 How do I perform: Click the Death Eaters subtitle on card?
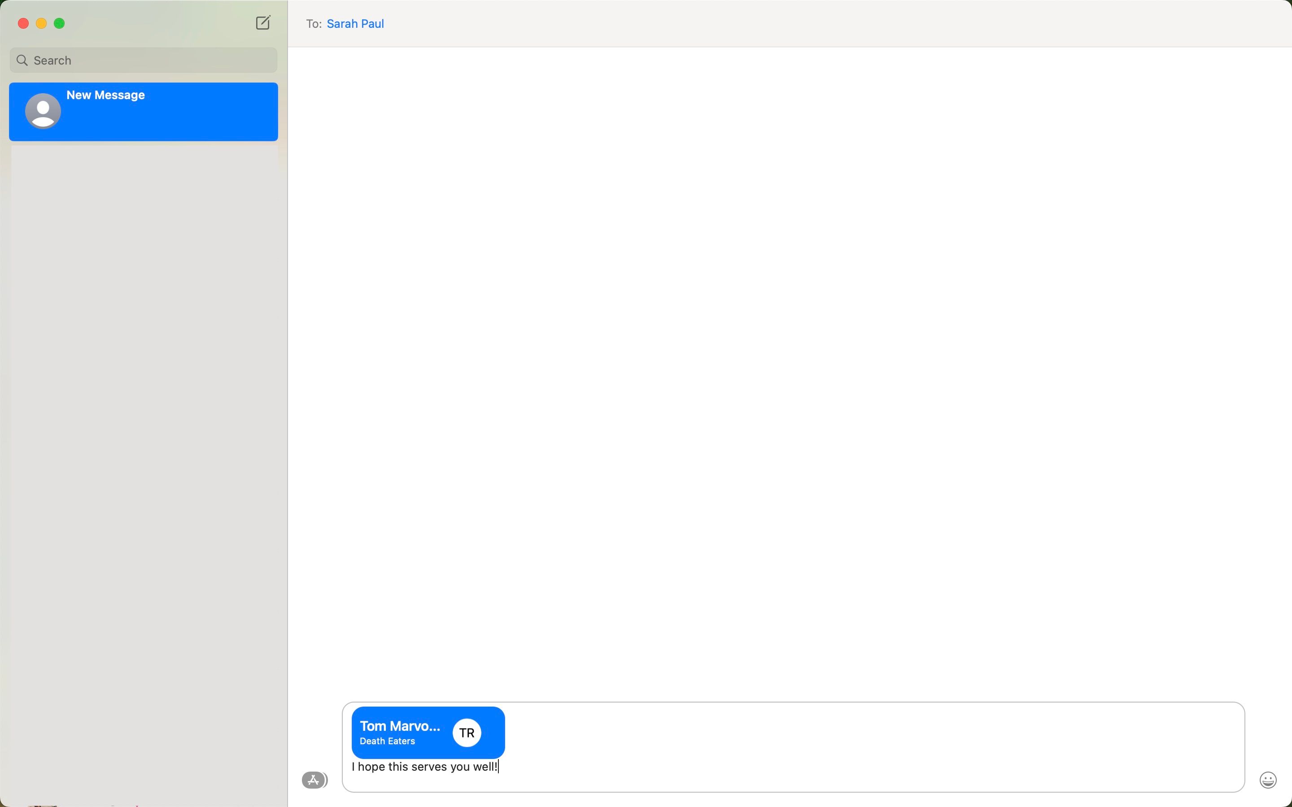tap(387, 742)
